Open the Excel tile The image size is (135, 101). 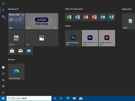click(69, 17)
